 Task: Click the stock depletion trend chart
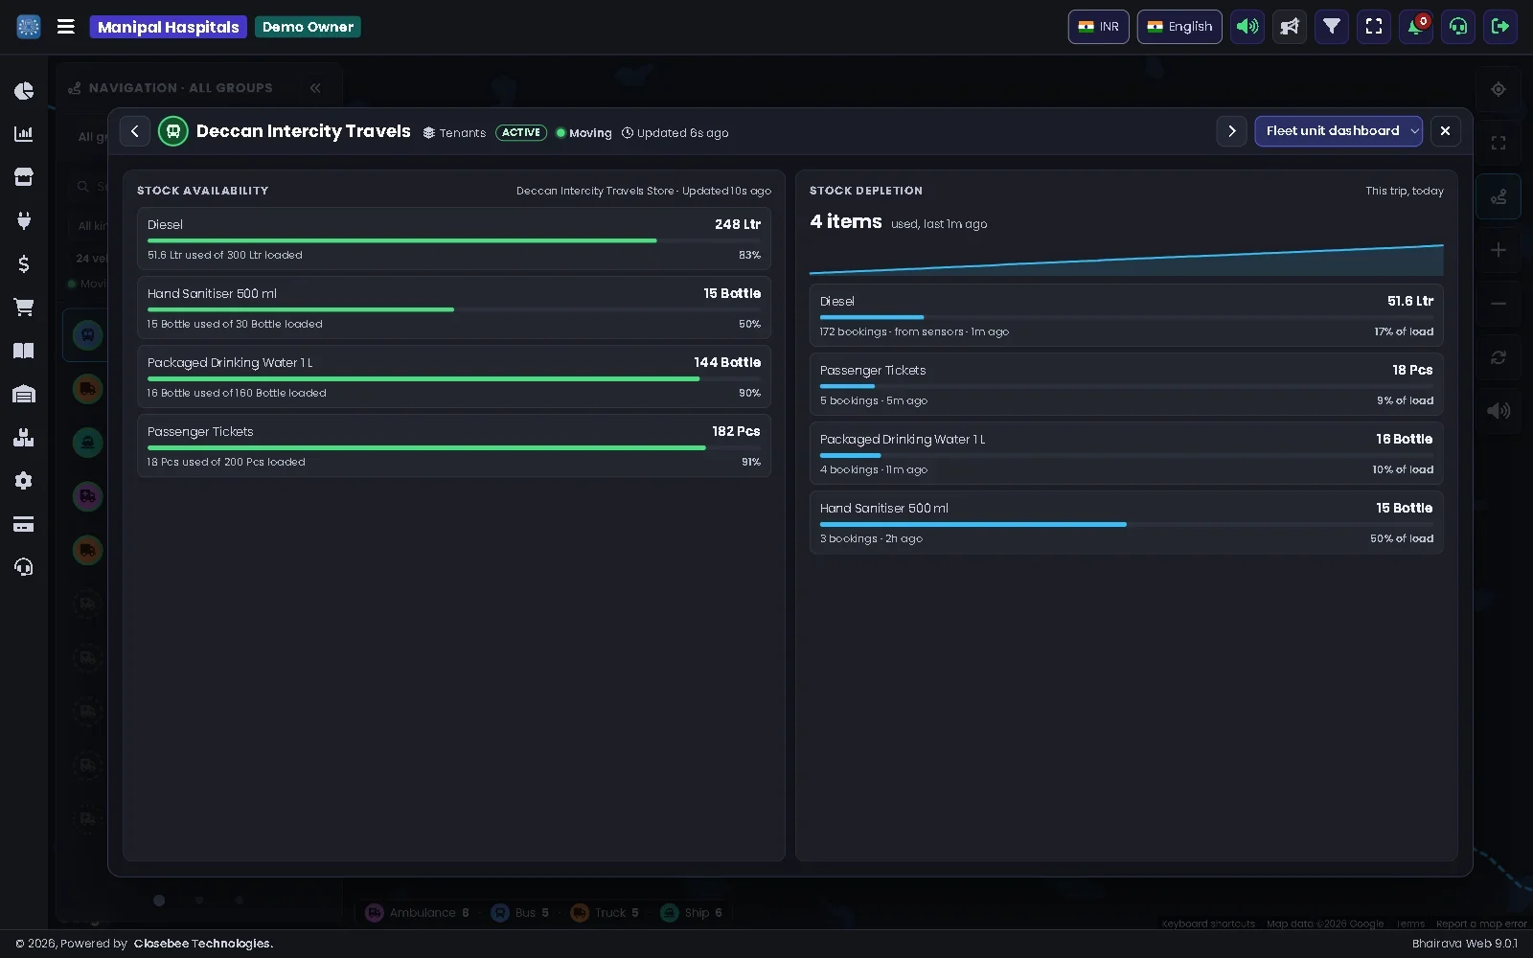click(1127, 259)
